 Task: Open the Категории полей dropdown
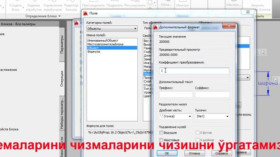[x=112, y=28]
